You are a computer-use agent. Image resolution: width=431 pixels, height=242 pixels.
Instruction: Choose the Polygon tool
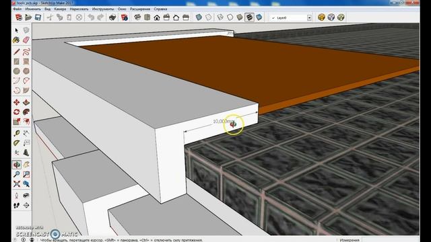pos(26,71)
